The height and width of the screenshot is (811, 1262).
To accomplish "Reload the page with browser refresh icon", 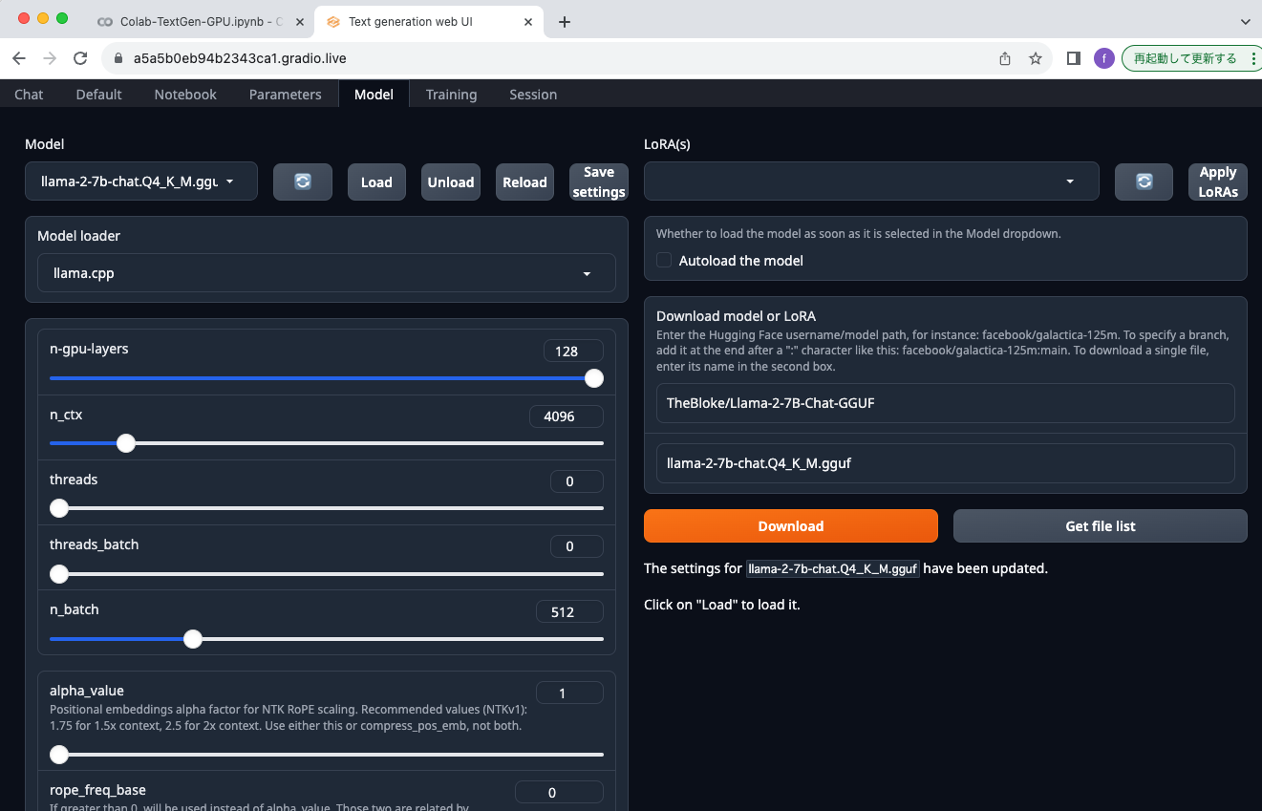I will [x=80, y=58].
